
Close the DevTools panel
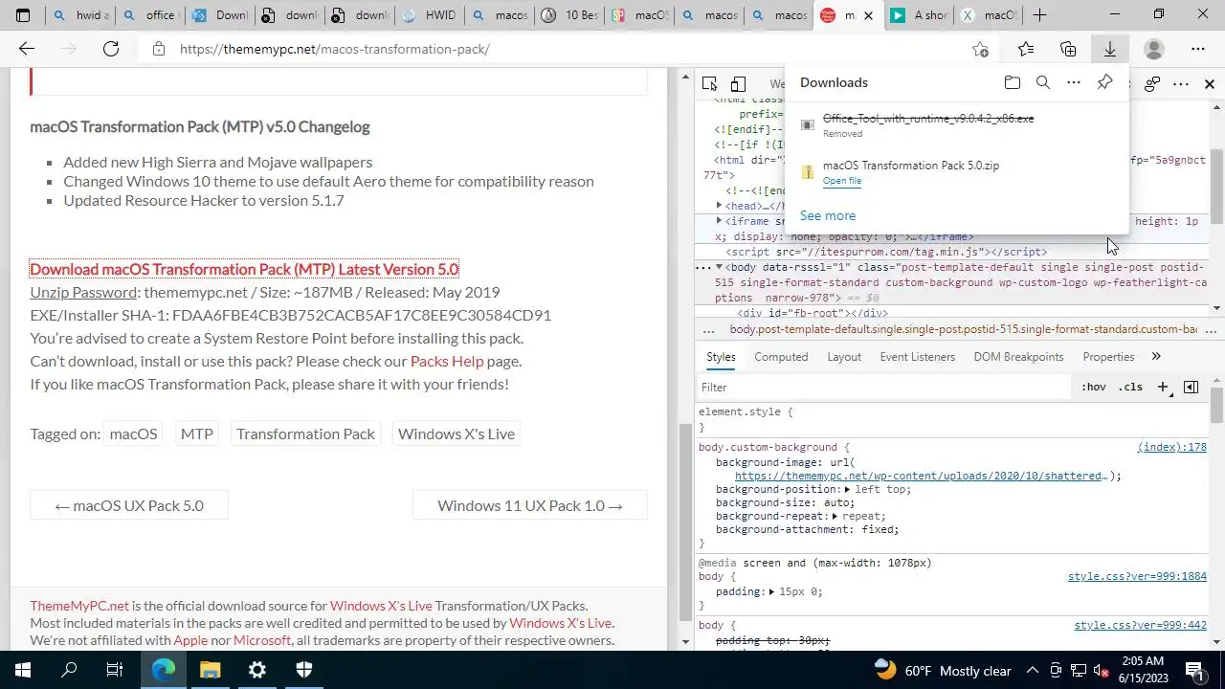[1210, 84]
